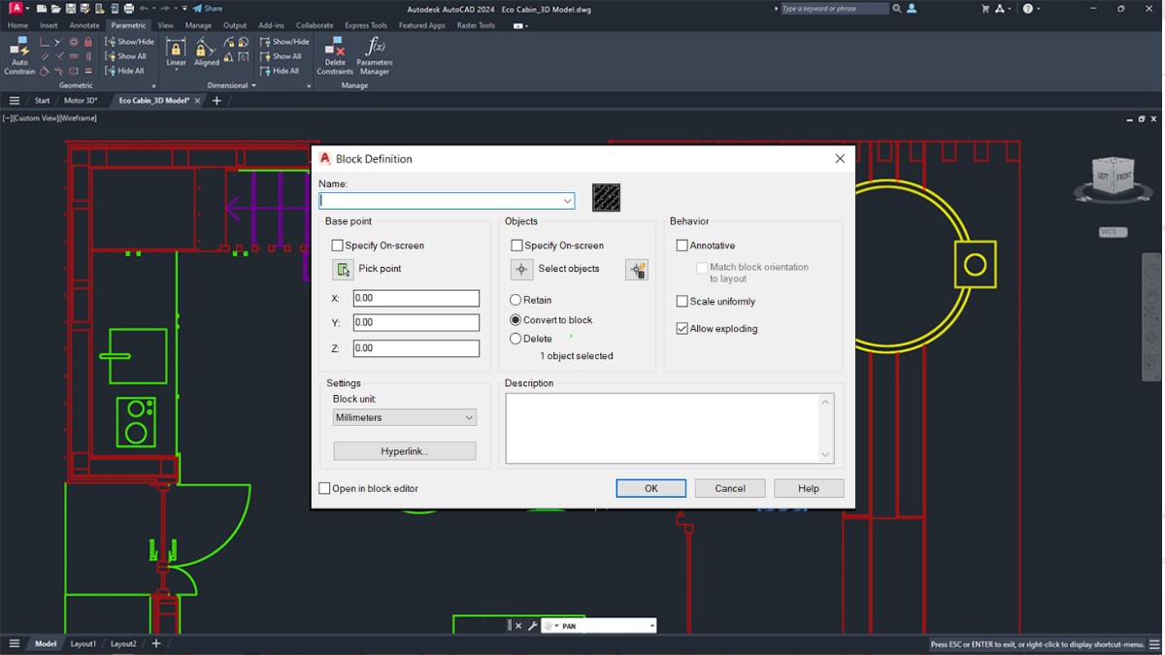Screen dimensions: 1165x655
Task: Click the Plot printer icon
Action: [x=128, y=9]
